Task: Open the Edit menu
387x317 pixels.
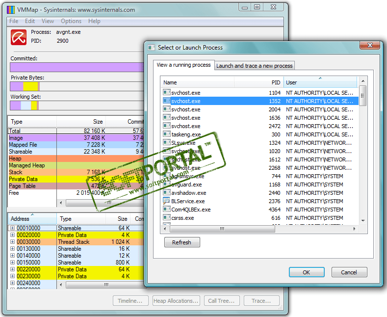Action: click(x=30, y=21)
